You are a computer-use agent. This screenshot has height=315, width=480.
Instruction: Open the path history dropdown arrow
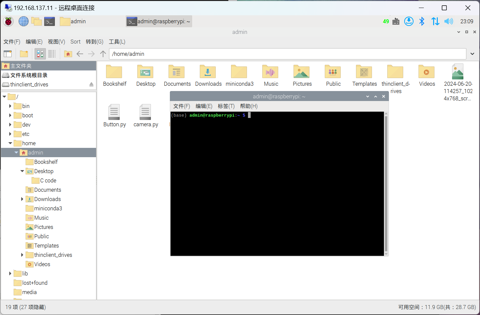(x=472, y=54)
